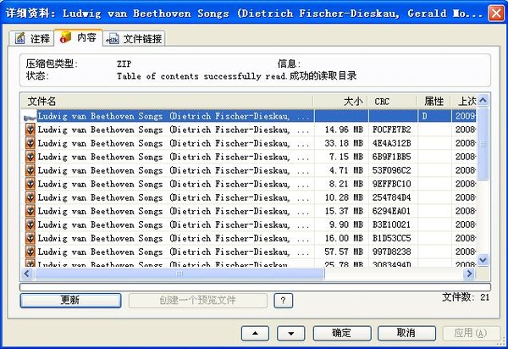Select file name in the 9EFFBC10 row
The width and height of the screenshot is (508, 349).
click(x=174, y=185)
